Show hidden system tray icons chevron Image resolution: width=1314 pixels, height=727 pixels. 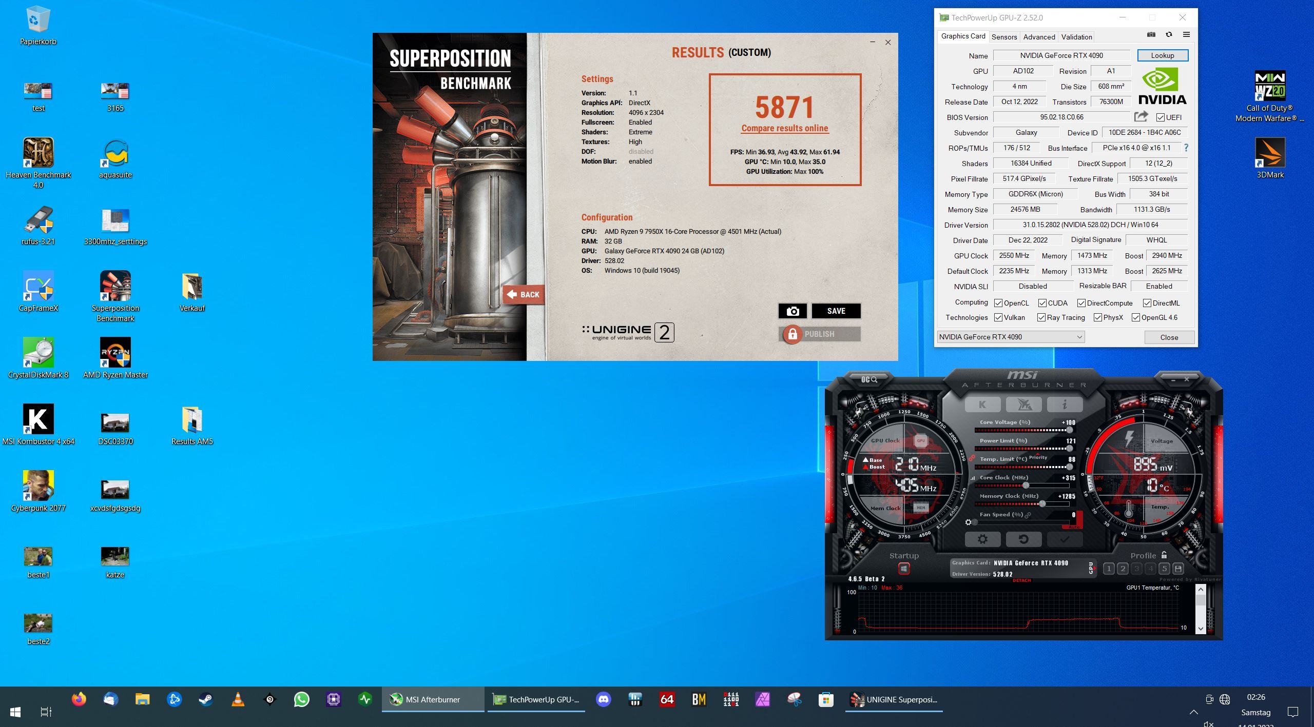click(x=1193, y=712)
